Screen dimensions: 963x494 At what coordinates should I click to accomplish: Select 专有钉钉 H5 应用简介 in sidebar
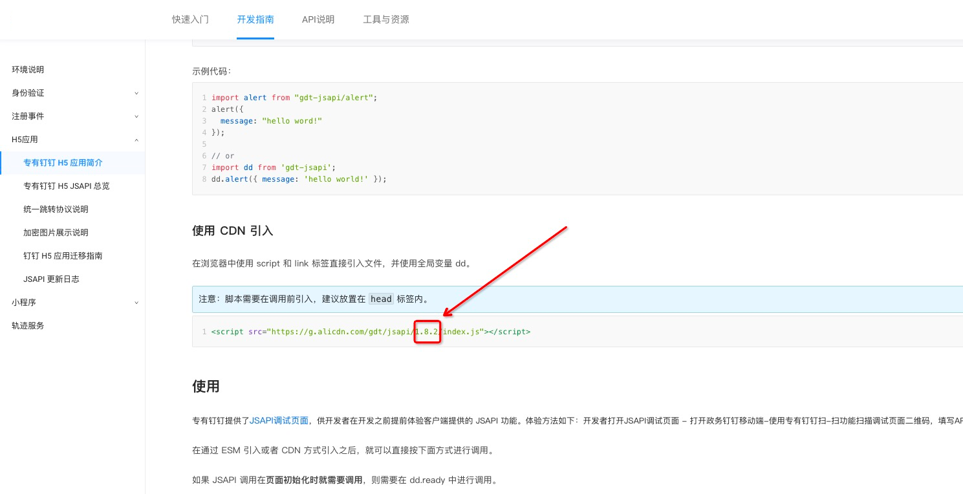click(63, 163)
